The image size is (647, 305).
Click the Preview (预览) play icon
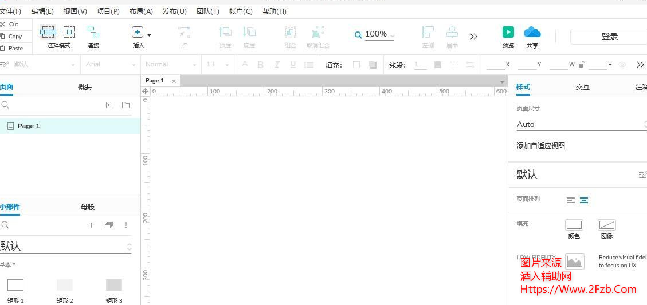[x=508, y=32]
